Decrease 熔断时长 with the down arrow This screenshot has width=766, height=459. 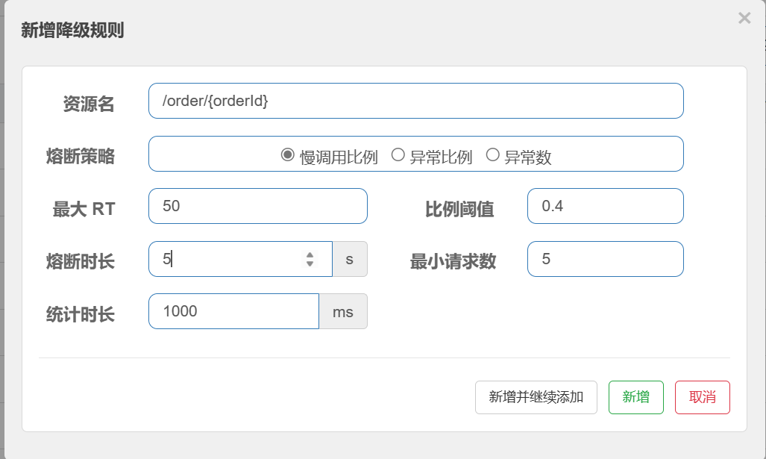[310, 263]
